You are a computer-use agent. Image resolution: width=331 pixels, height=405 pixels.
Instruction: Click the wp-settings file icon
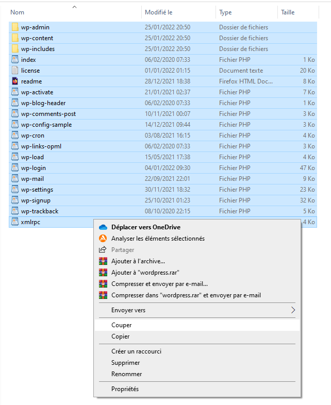click(x=15, y=190)
